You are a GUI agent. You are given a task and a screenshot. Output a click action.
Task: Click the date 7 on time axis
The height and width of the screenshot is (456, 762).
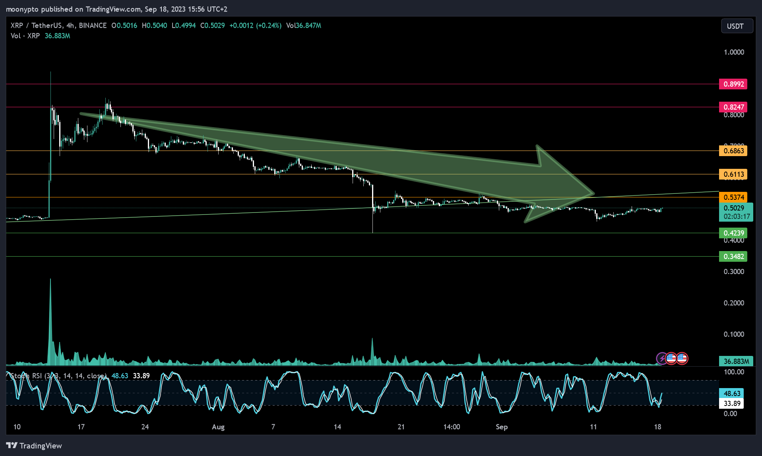point(273,427)
